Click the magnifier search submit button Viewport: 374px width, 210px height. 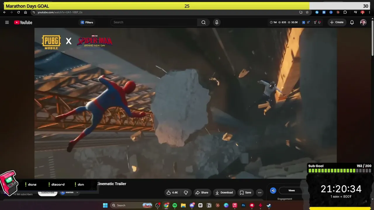[204, 22]
